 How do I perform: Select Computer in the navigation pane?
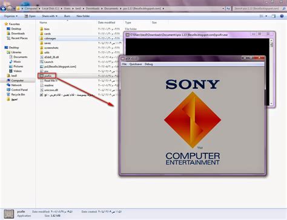15,80
